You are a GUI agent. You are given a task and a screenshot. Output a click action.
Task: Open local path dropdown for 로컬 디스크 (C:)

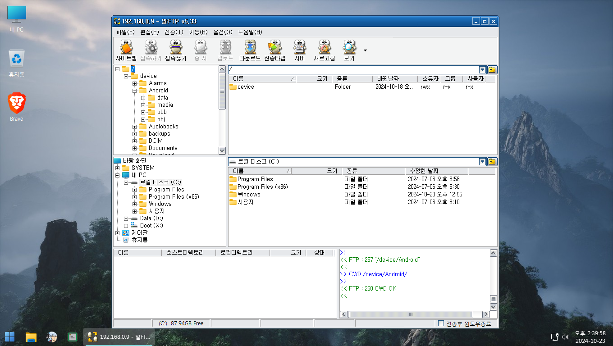click(482, 161)
